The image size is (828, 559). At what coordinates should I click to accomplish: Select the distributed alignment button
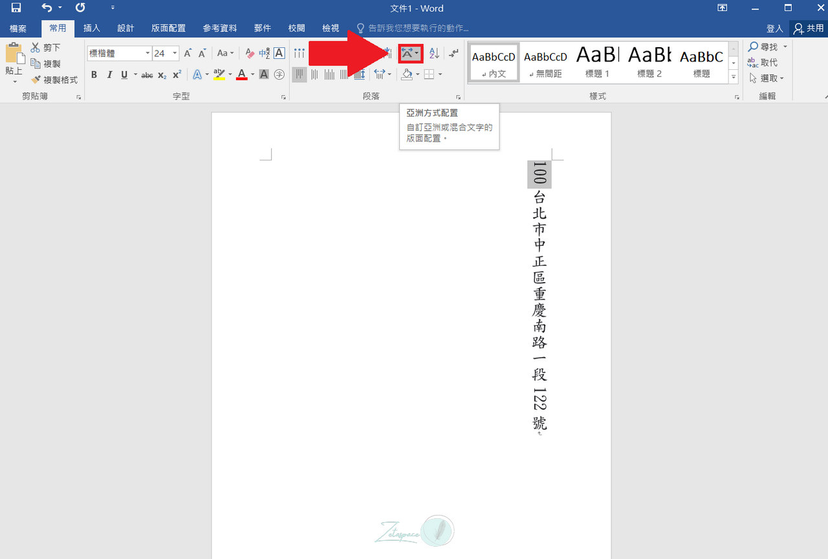tap(360, 74)
